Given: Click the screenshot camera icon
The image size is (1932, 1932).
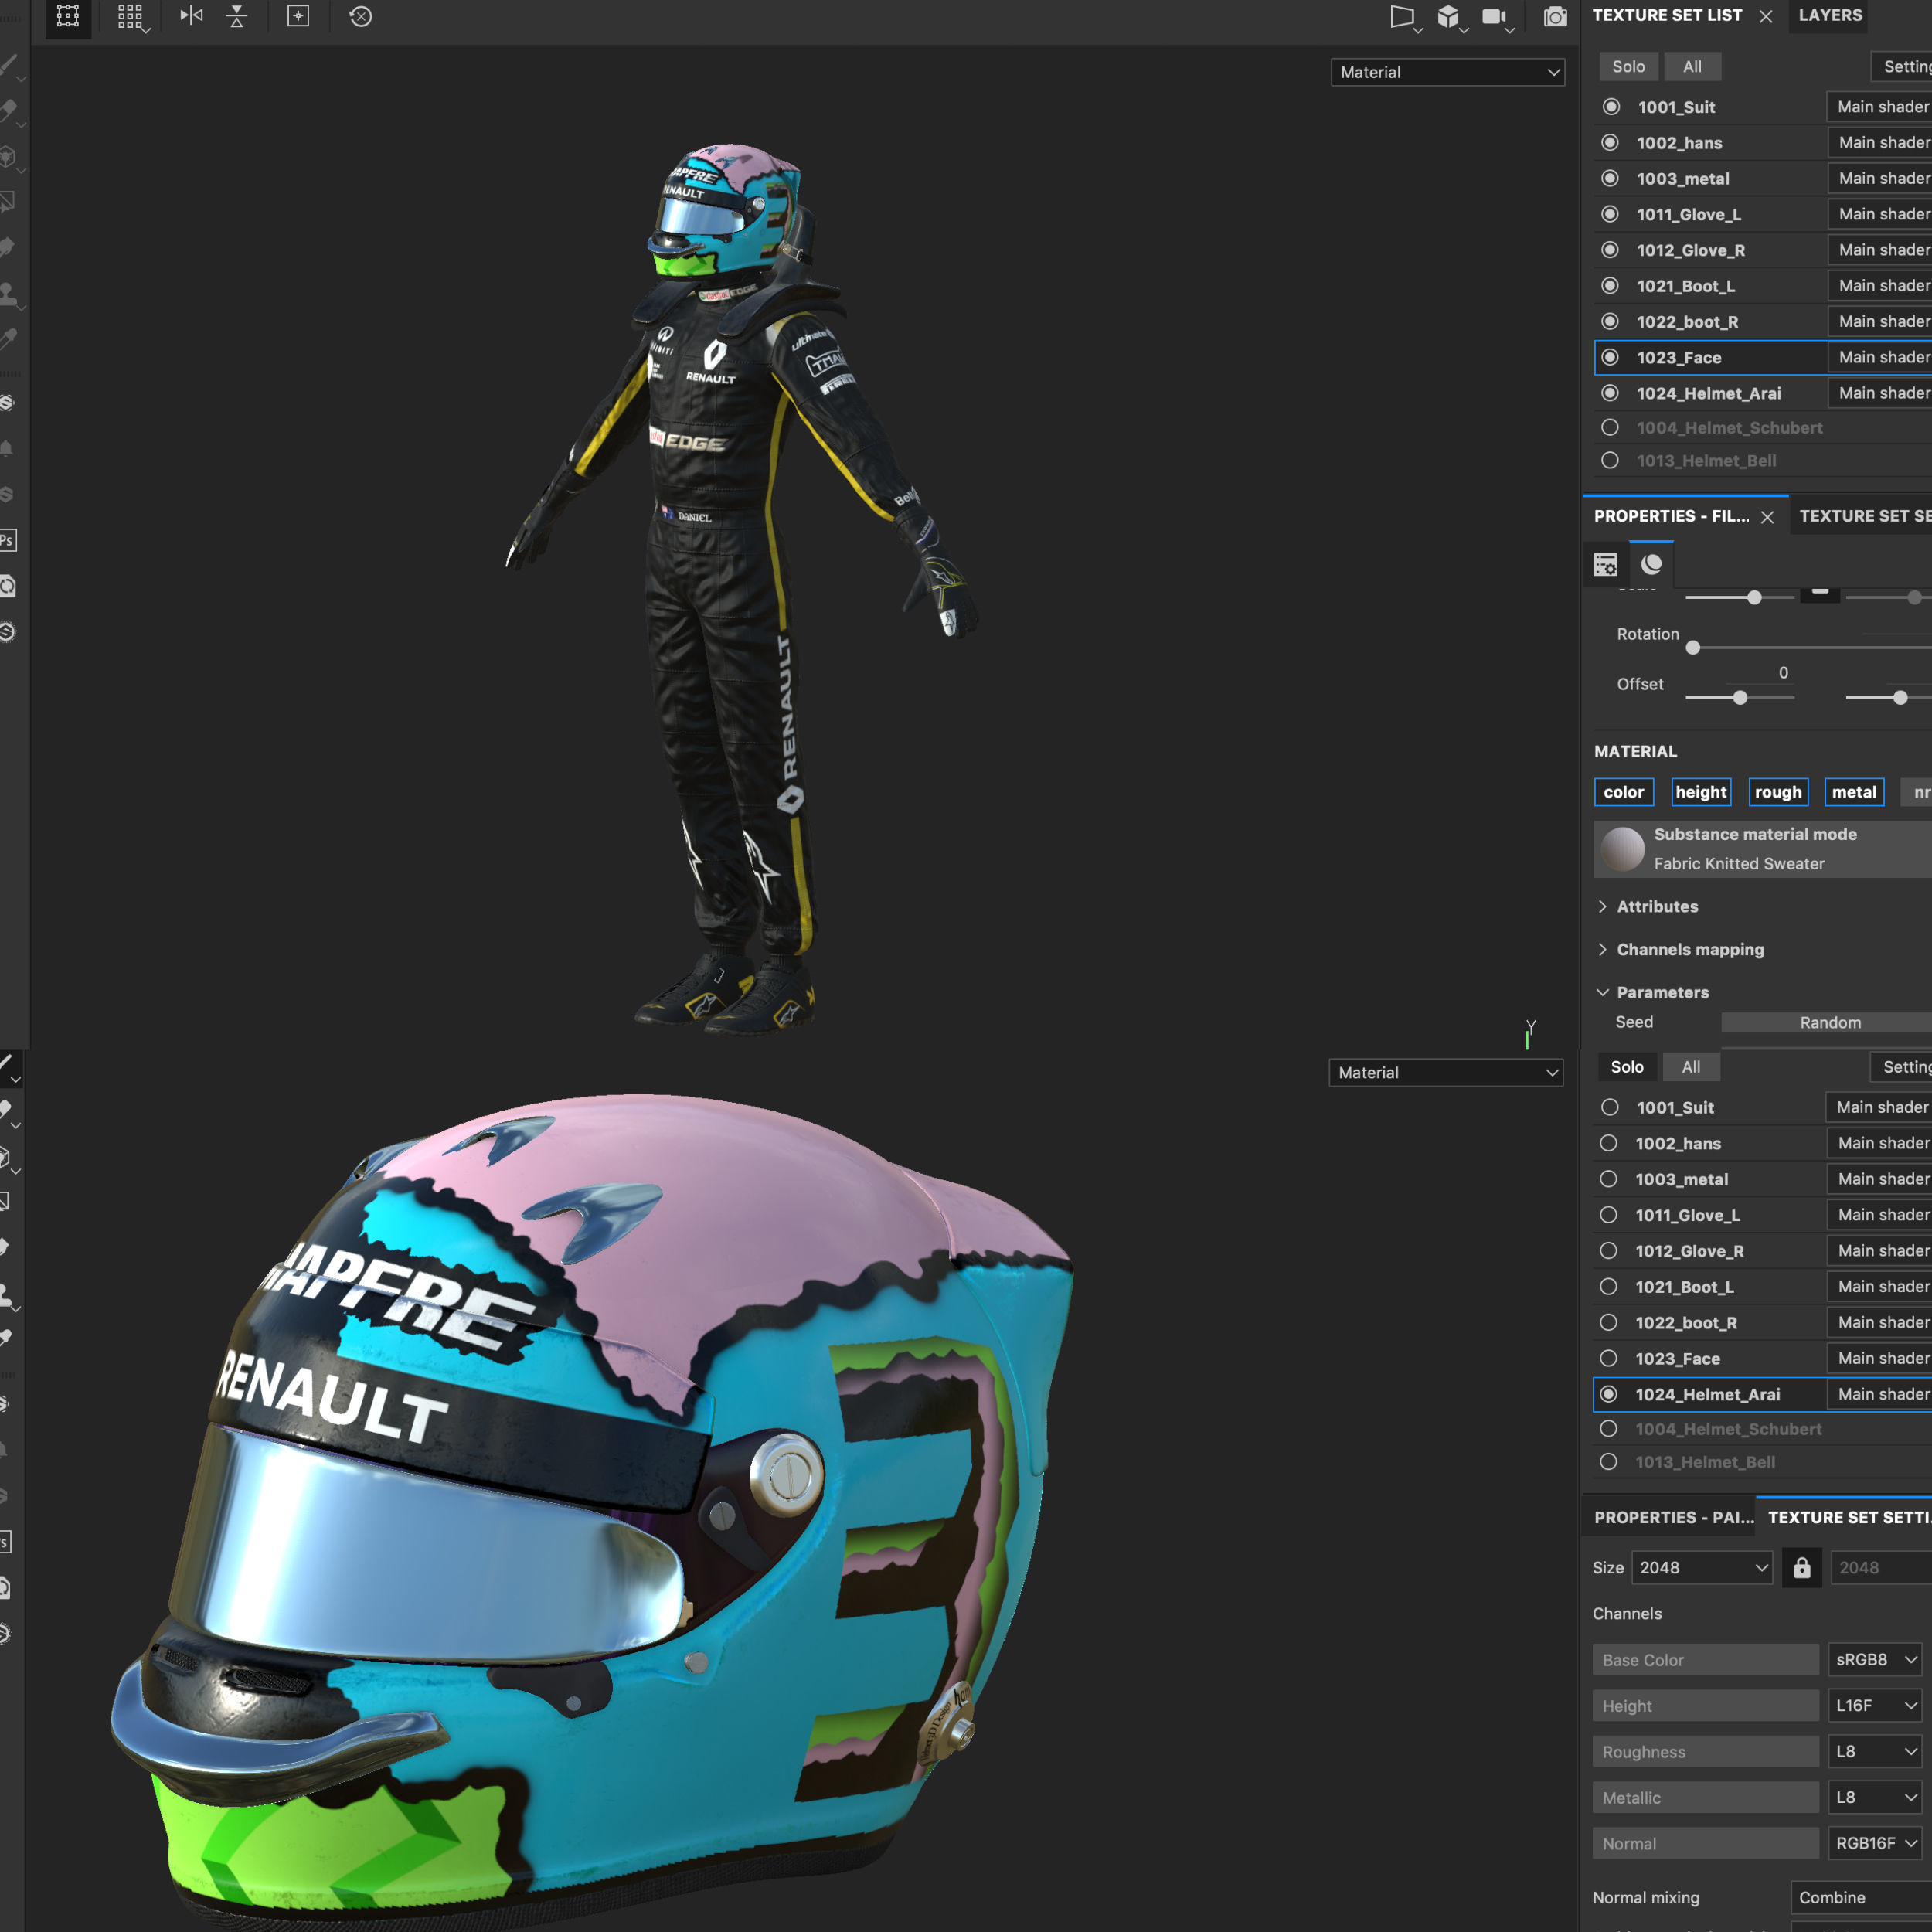Looking at the screenshot, I should [x=1555, y=16].
